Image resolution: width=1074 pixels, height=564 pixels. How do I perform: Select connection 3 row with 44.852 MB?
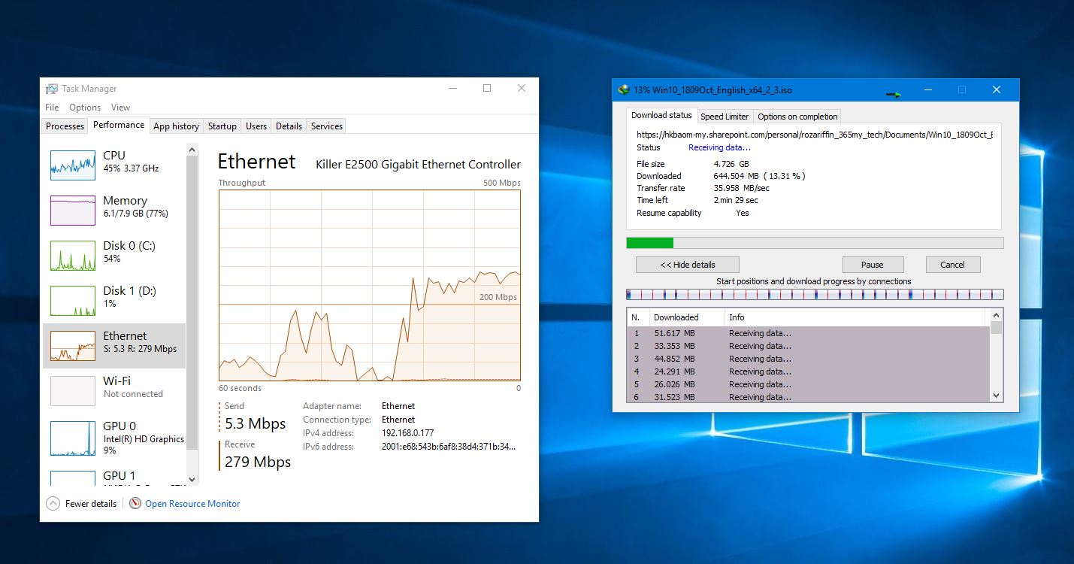click(809, 359)
